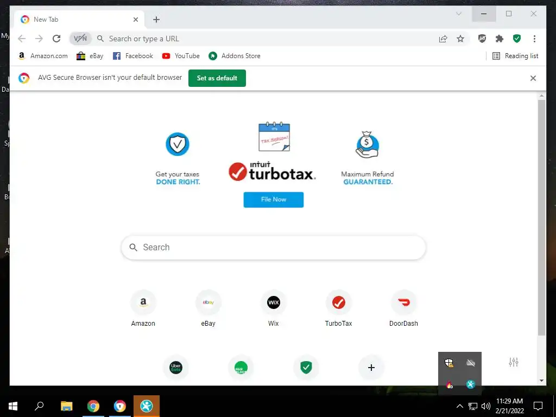Open the share page icon
This screenshot has height=417, width=556.
443,39
